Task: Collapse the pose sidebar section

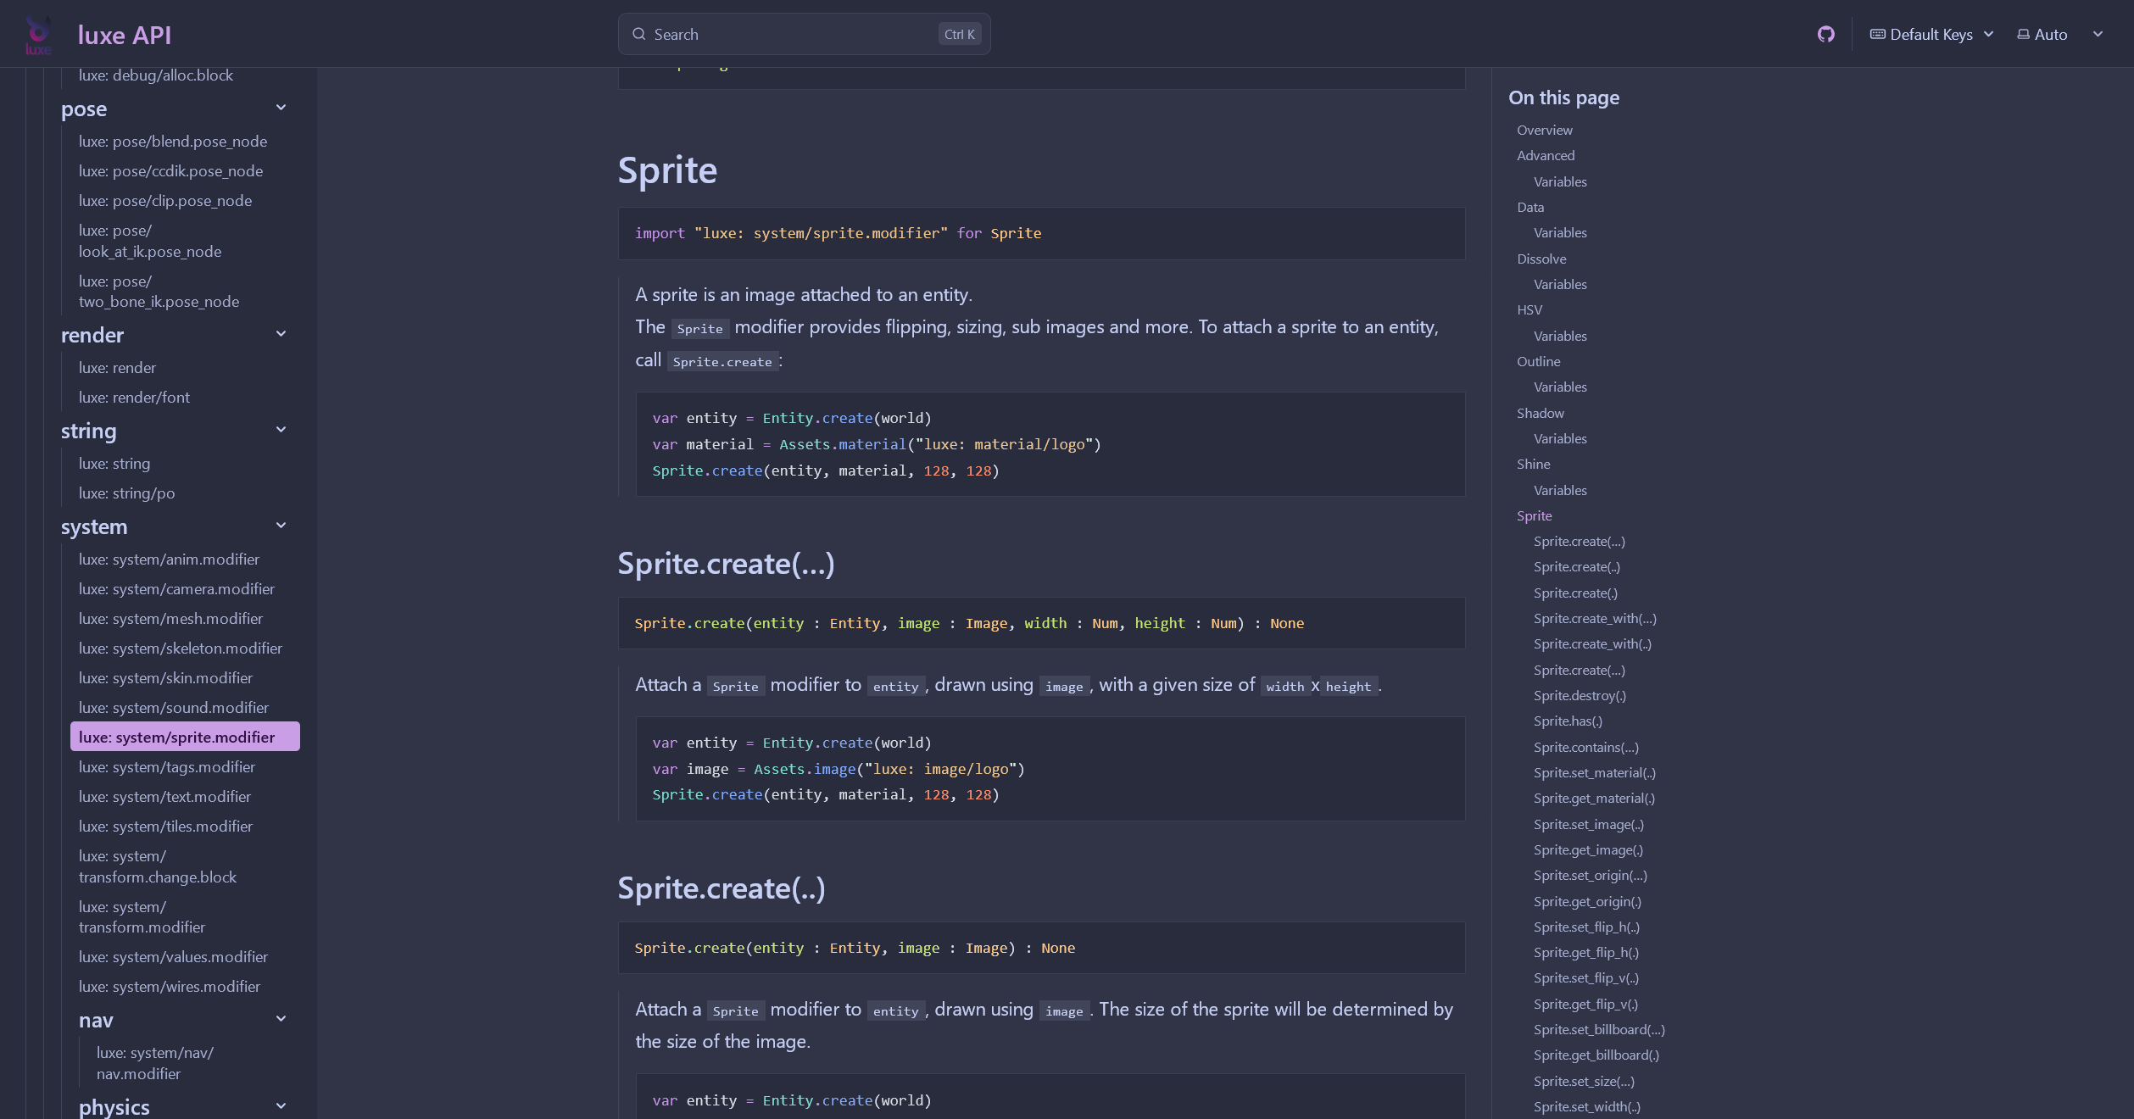Action: [x=281, y=108]
